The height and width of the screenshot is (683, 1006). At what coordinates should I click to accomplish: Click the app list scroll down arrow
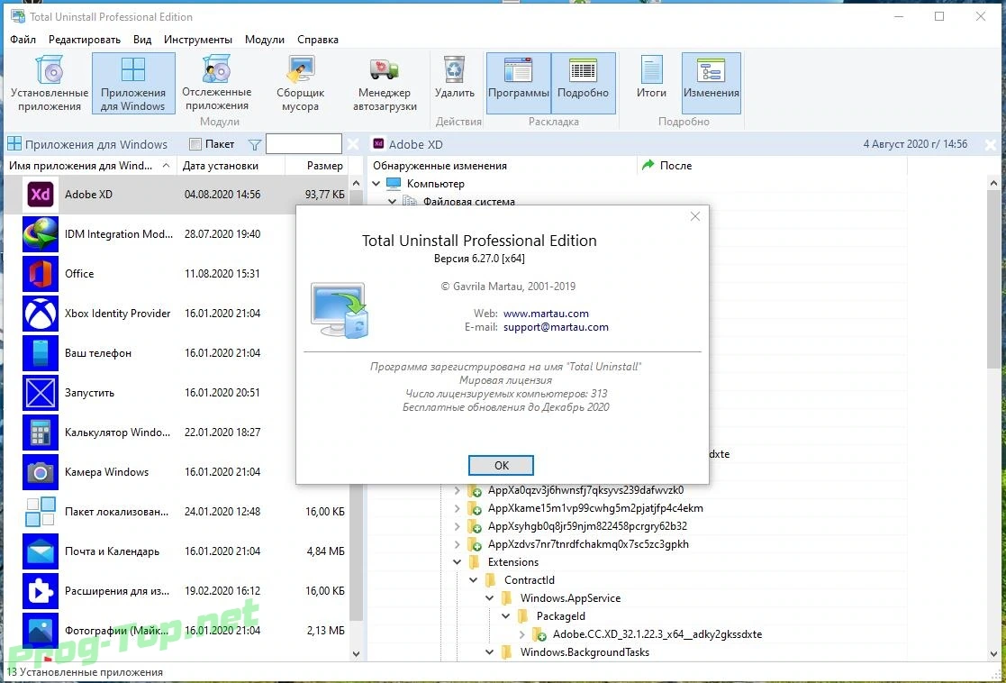[357, 653]
